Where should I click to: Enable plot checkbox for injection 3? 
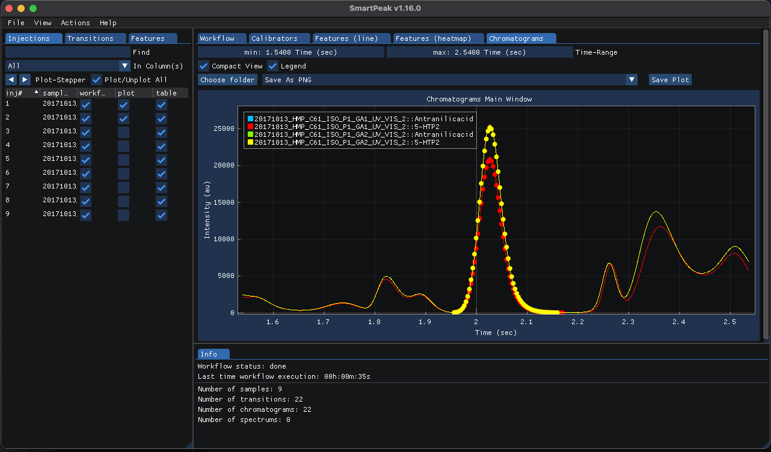[x=123, y=132]
